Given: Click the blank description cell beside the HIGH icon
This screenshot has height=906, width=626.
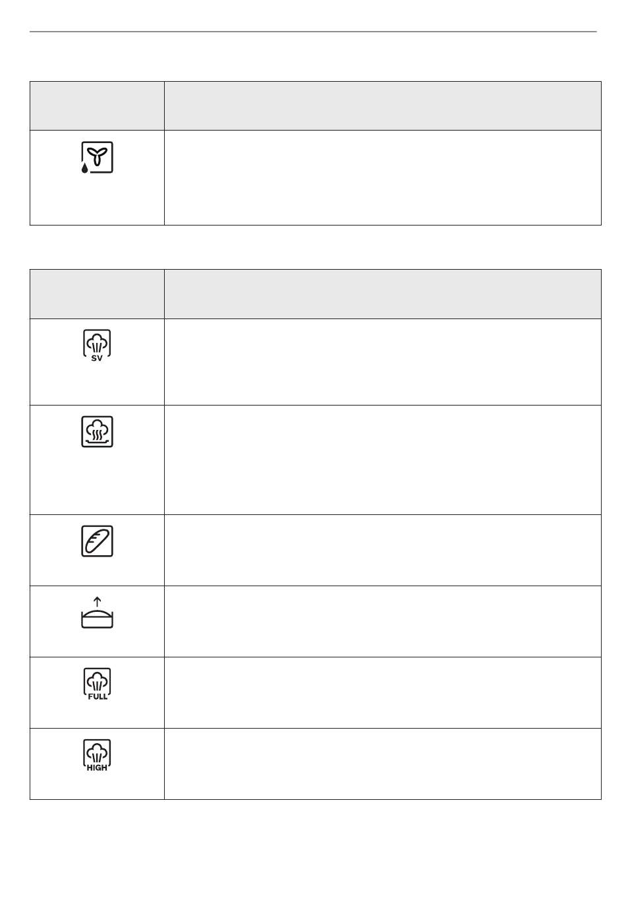Looking at the screenshot, I should point(383,764).
